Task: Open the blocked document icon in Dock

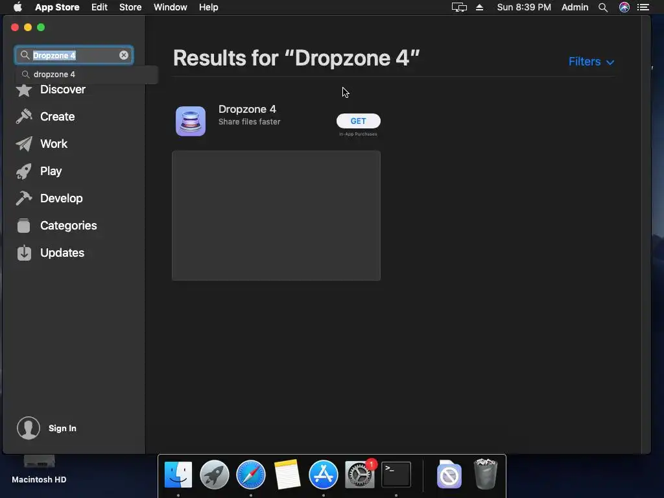Action: 449,475
